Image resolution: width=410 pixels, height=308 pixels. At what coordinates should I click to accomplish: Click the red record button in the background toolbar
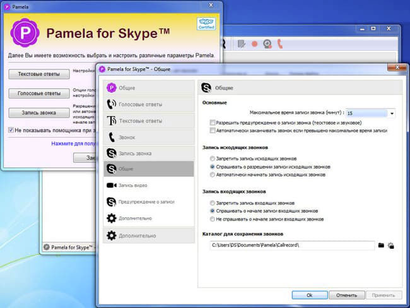[254, 44]
